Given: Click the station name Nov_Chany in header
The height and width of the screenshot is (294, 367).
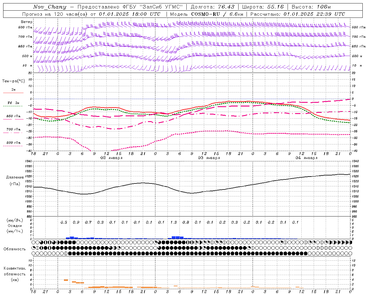Looking at the screenshot, I should (50, 7).
